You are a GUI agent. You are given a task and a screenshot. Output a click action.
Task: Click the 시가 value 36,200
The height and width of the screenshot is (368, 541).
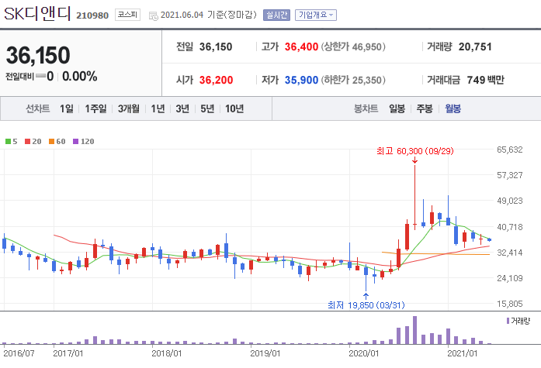tap(216, 81)
